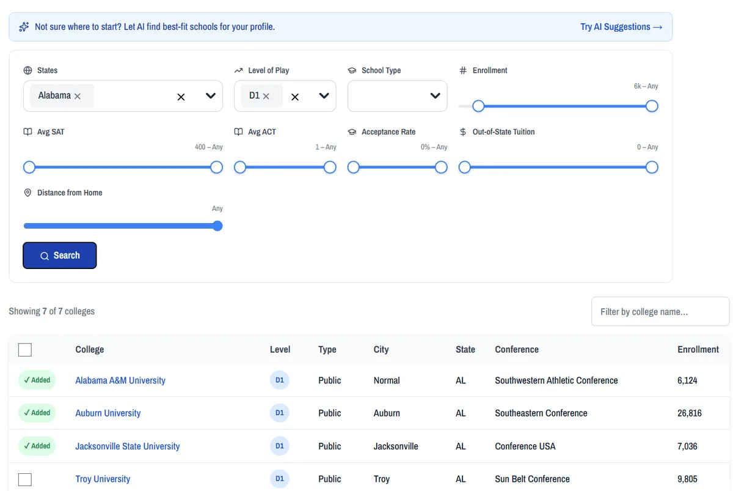
Task: Clear all selections in States field
Action: coord(181,97)
